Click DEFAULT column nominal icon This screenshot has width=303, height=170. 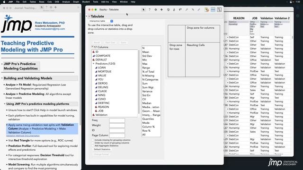click(94, 60)
